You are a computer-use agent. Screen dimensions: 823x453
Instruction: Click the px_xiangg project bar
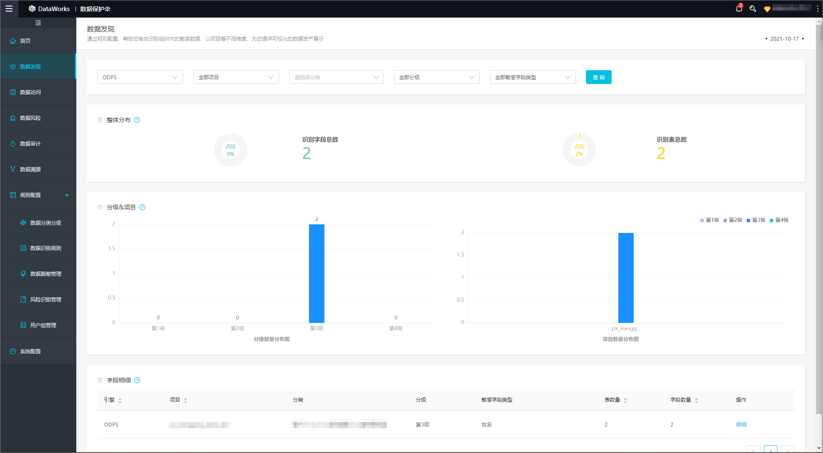(x=626, y=278)
